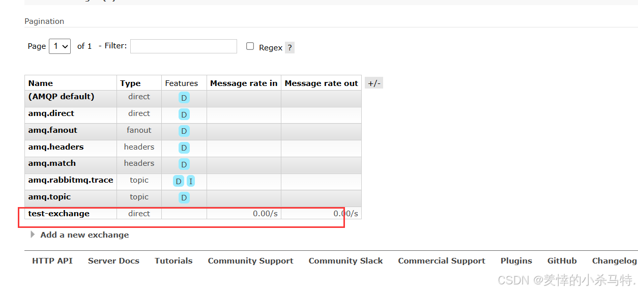This screenshot has width=638, height=291.
Task: Click the D badge in amq.headers row
Action: (x=184, y=148)
